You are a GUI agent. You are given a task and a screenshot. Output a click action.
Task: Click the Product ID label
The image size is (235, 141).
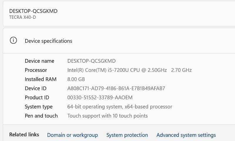pyautogui.click(x=37, y=98)
